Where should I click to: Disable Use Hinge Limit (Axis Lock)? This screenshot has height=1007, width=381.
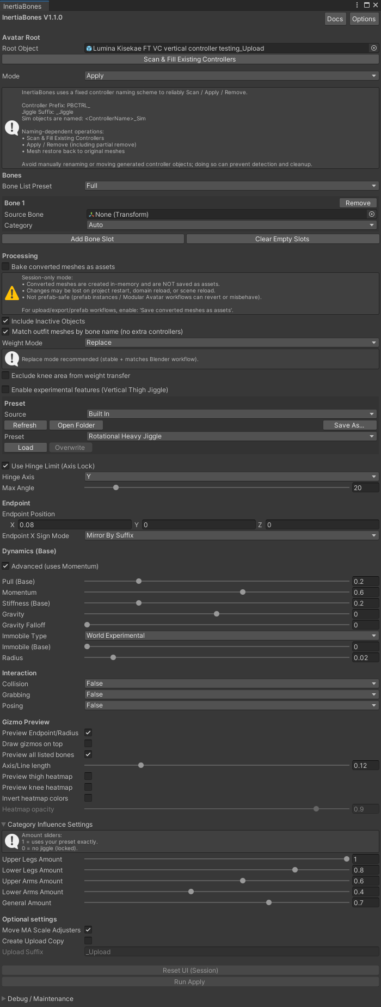[x=5, y=466]
